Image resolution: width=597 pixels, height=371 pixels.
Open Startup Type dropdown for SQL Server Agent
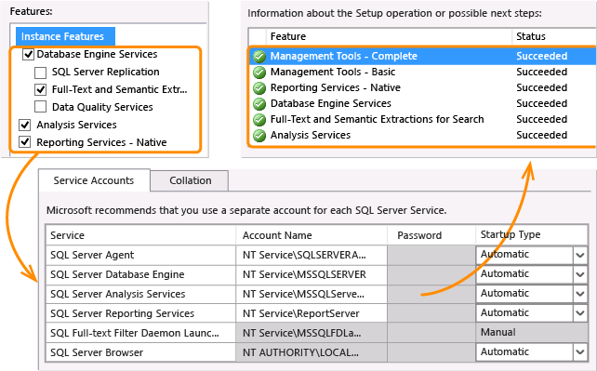tap(580, 255)
